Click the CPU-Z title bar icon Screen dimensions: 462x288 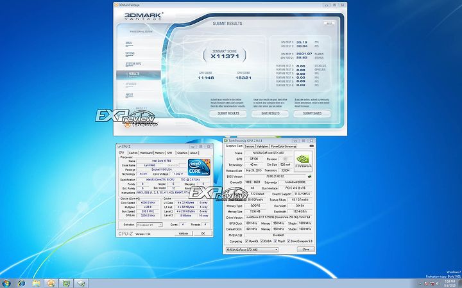pos(119,146)
